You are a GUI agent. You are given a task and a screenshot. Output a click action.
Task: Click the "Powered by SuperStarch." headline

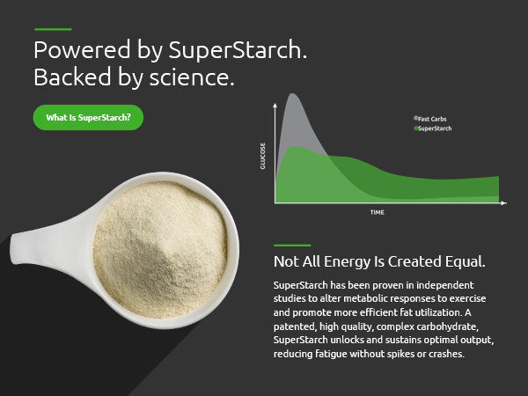[x=170, y=50]
